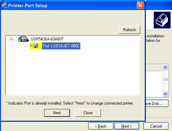Click the Refresh button
The image size is (172, 131).
(x=130, y=30)
